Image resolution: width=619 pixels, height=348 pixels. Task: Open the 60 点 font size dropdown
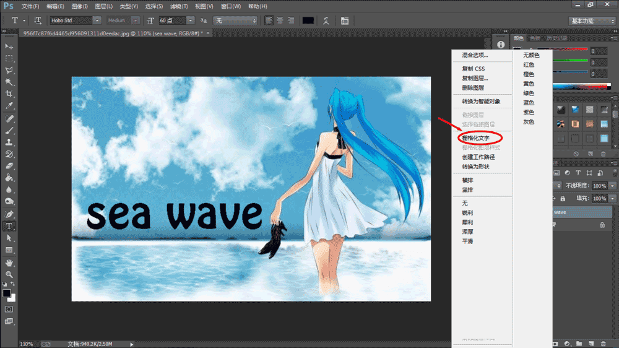coord(190,20)
